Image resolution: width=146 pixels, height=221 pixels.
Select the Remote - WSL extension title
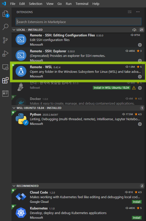[41, 67]
